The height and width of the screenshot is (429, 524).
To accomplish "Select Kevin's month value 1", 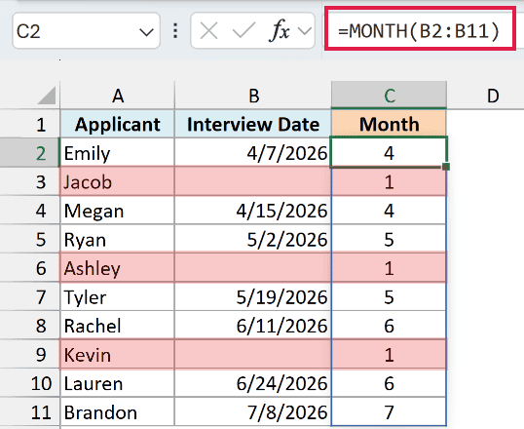I will (389, 354).
